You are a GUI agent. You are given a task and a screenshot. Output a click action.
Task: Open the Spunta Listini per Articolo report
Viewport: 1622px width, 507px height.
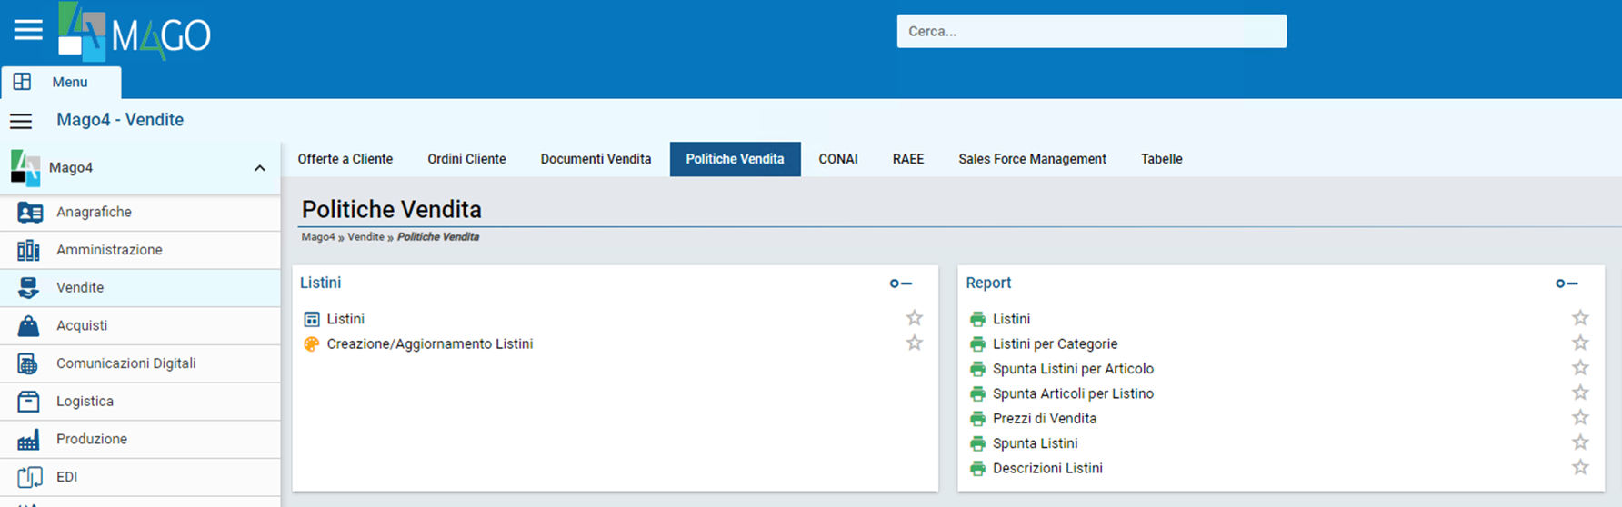(1073, 369)
